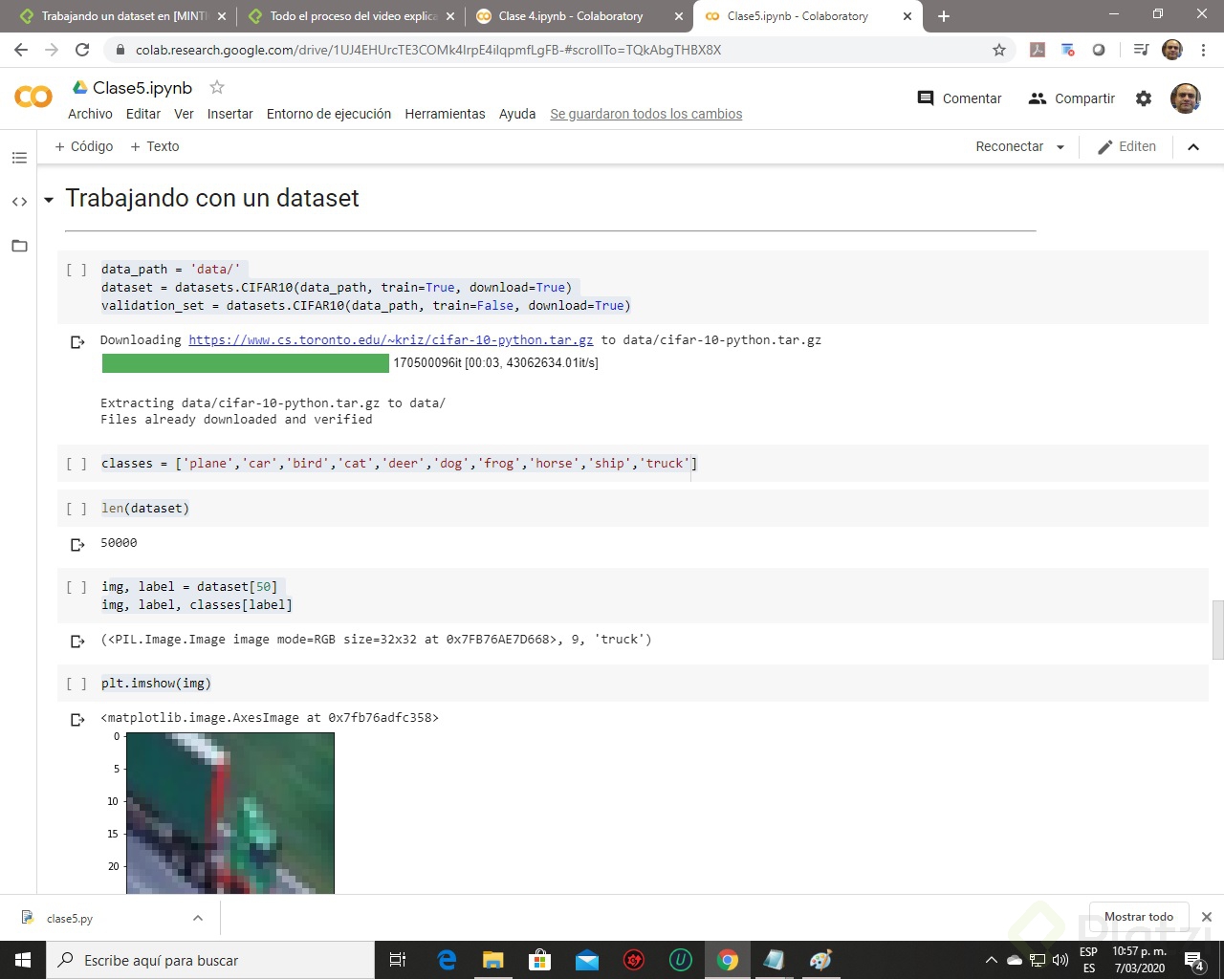Open File Explorer from the taskbar
The image size is (1224, 979).
pos(493,960)
